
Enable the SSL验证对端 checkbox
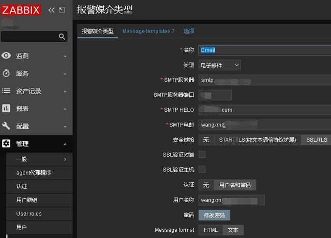click(x=202, y=154)
